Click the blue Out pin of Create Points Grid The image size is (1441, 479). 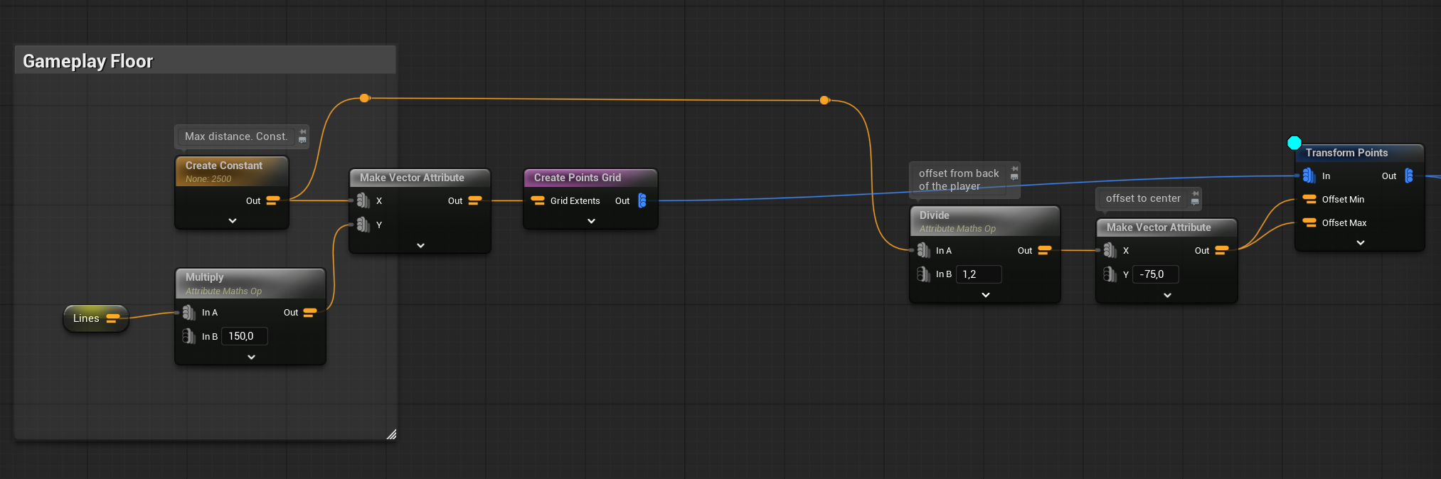pos(642,201)
